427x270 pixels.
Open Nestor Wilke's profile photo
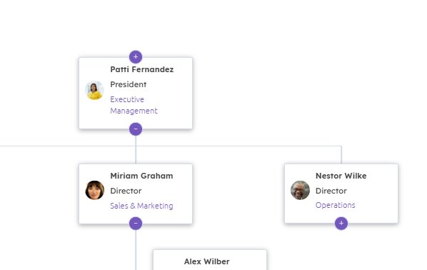(300, 190)
